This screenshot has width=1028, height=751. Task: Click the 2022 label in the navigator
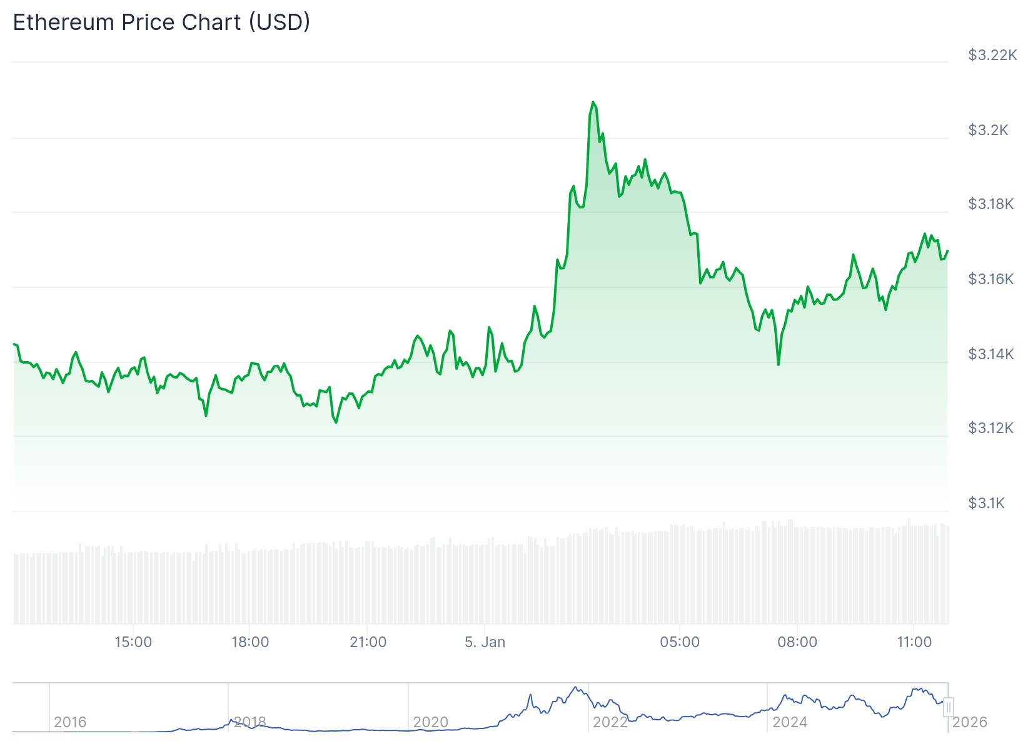(610, 722)
